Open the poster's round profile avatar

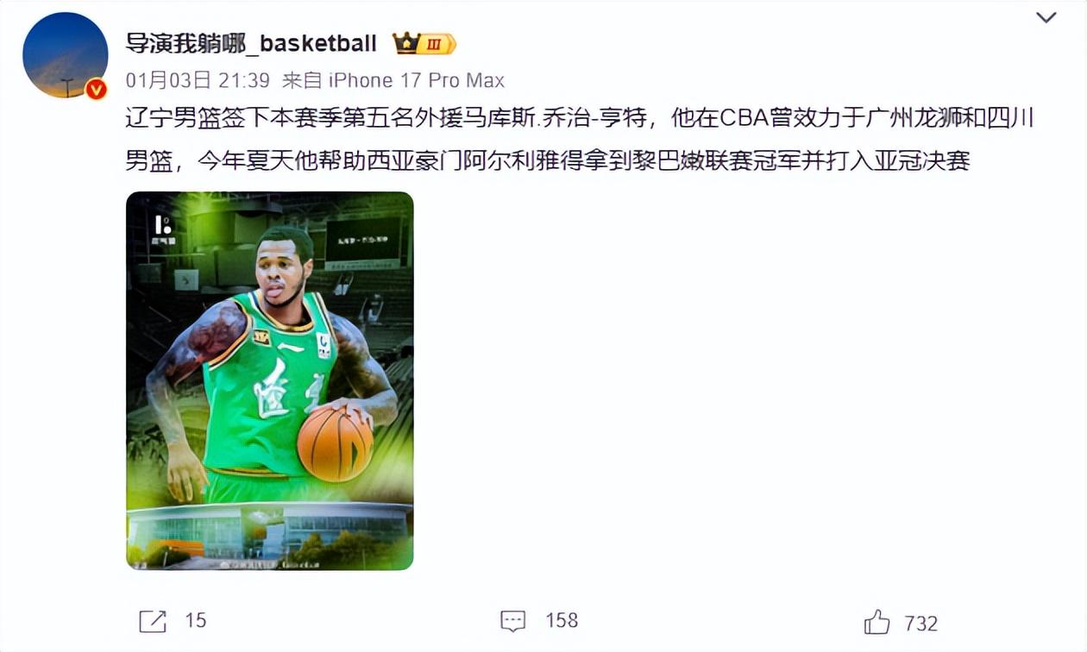(66, 56)
